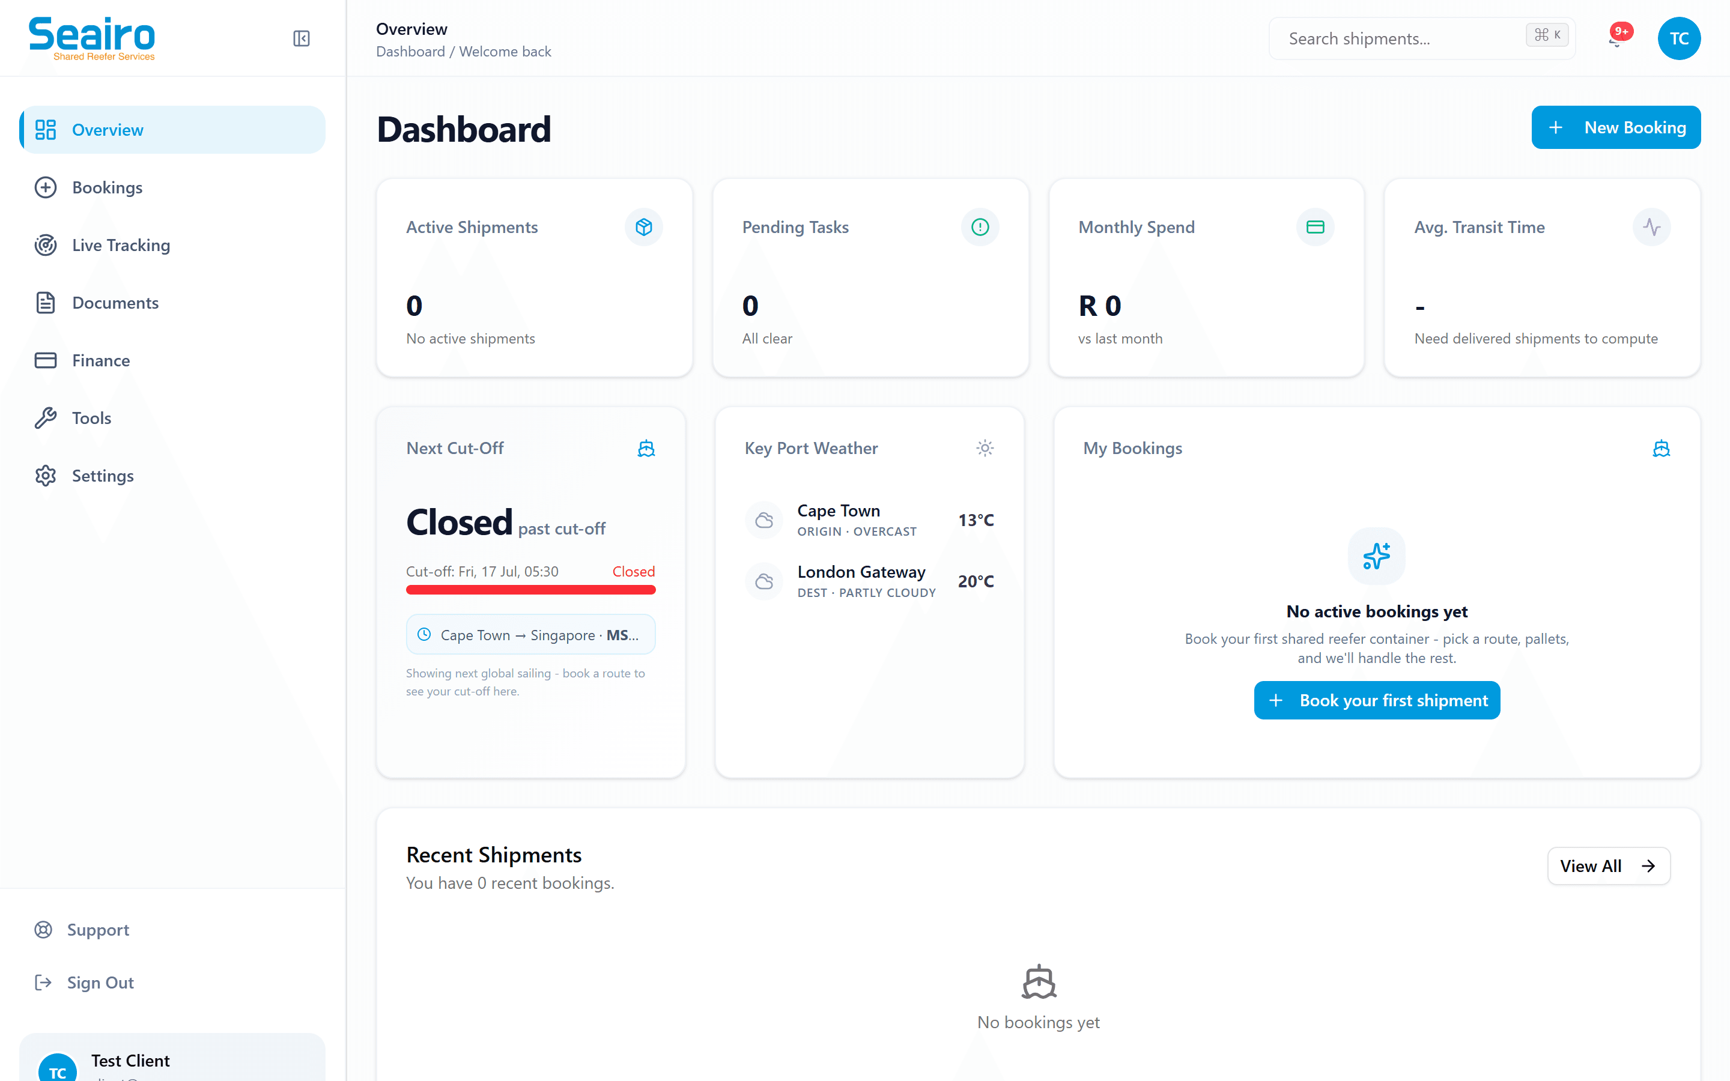Open the Overview menu item
The width and height of the screenshot is (1730, 1081).
tap(172, 129)
